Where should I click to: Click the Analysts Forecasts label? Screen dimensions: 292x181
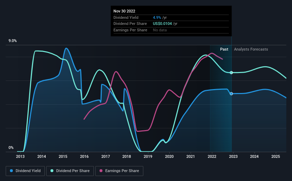(251, 49)
